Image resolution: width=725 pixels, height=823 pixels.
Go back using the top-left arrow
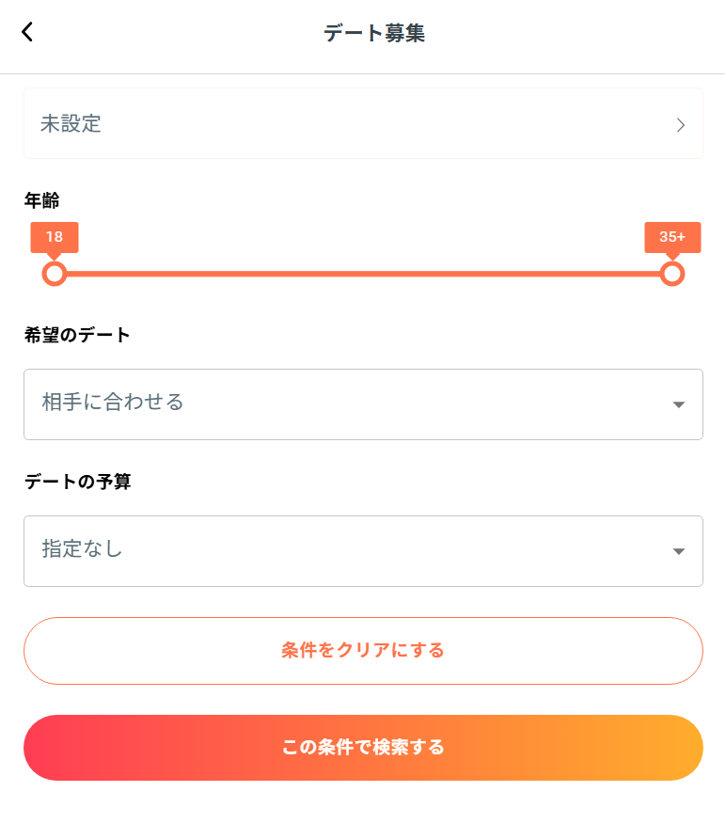[27, 32]
